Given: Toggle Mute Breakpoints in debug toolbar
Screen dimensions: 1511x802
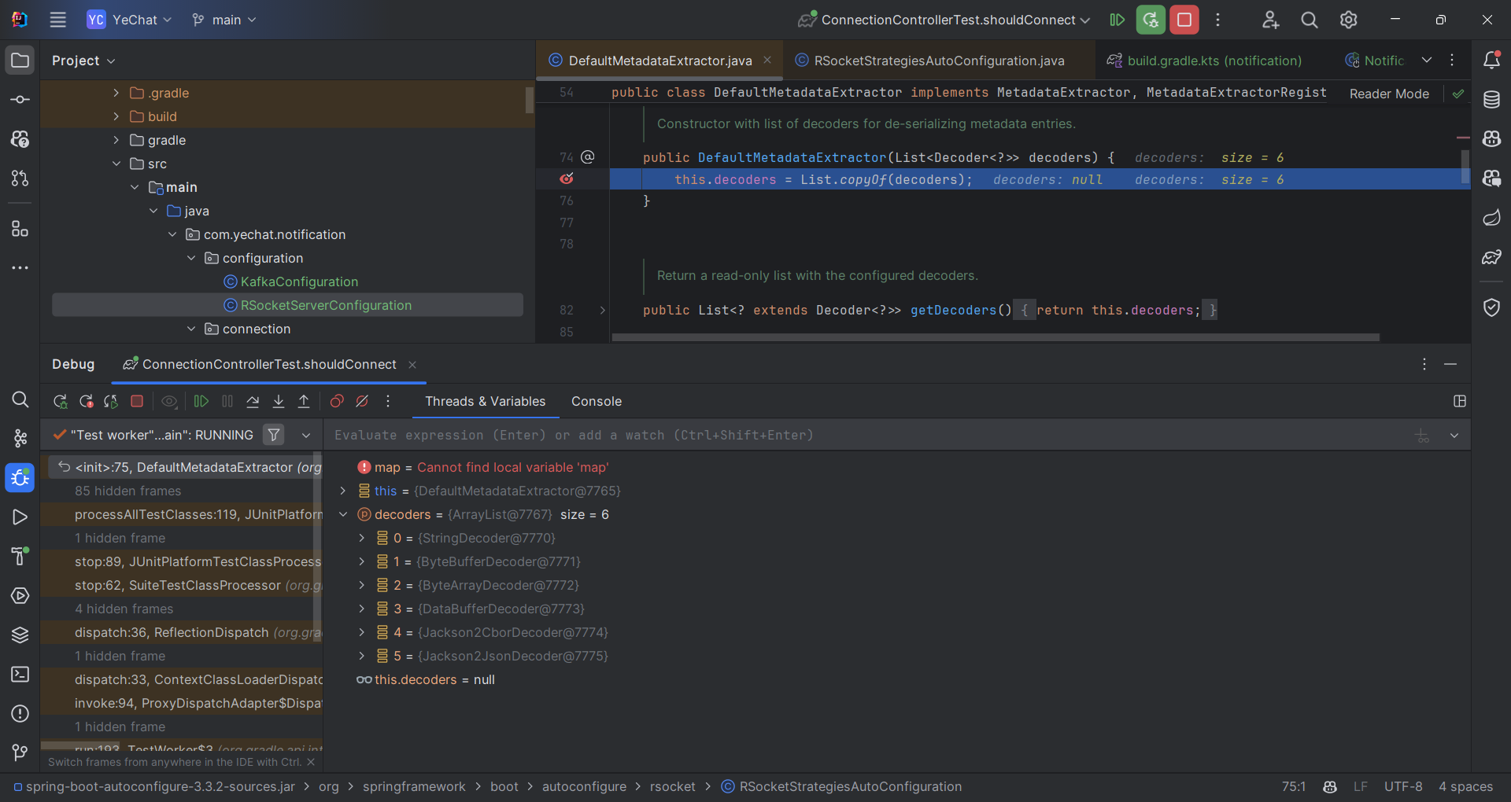Looking at the screenshot, I should [362, 402].
